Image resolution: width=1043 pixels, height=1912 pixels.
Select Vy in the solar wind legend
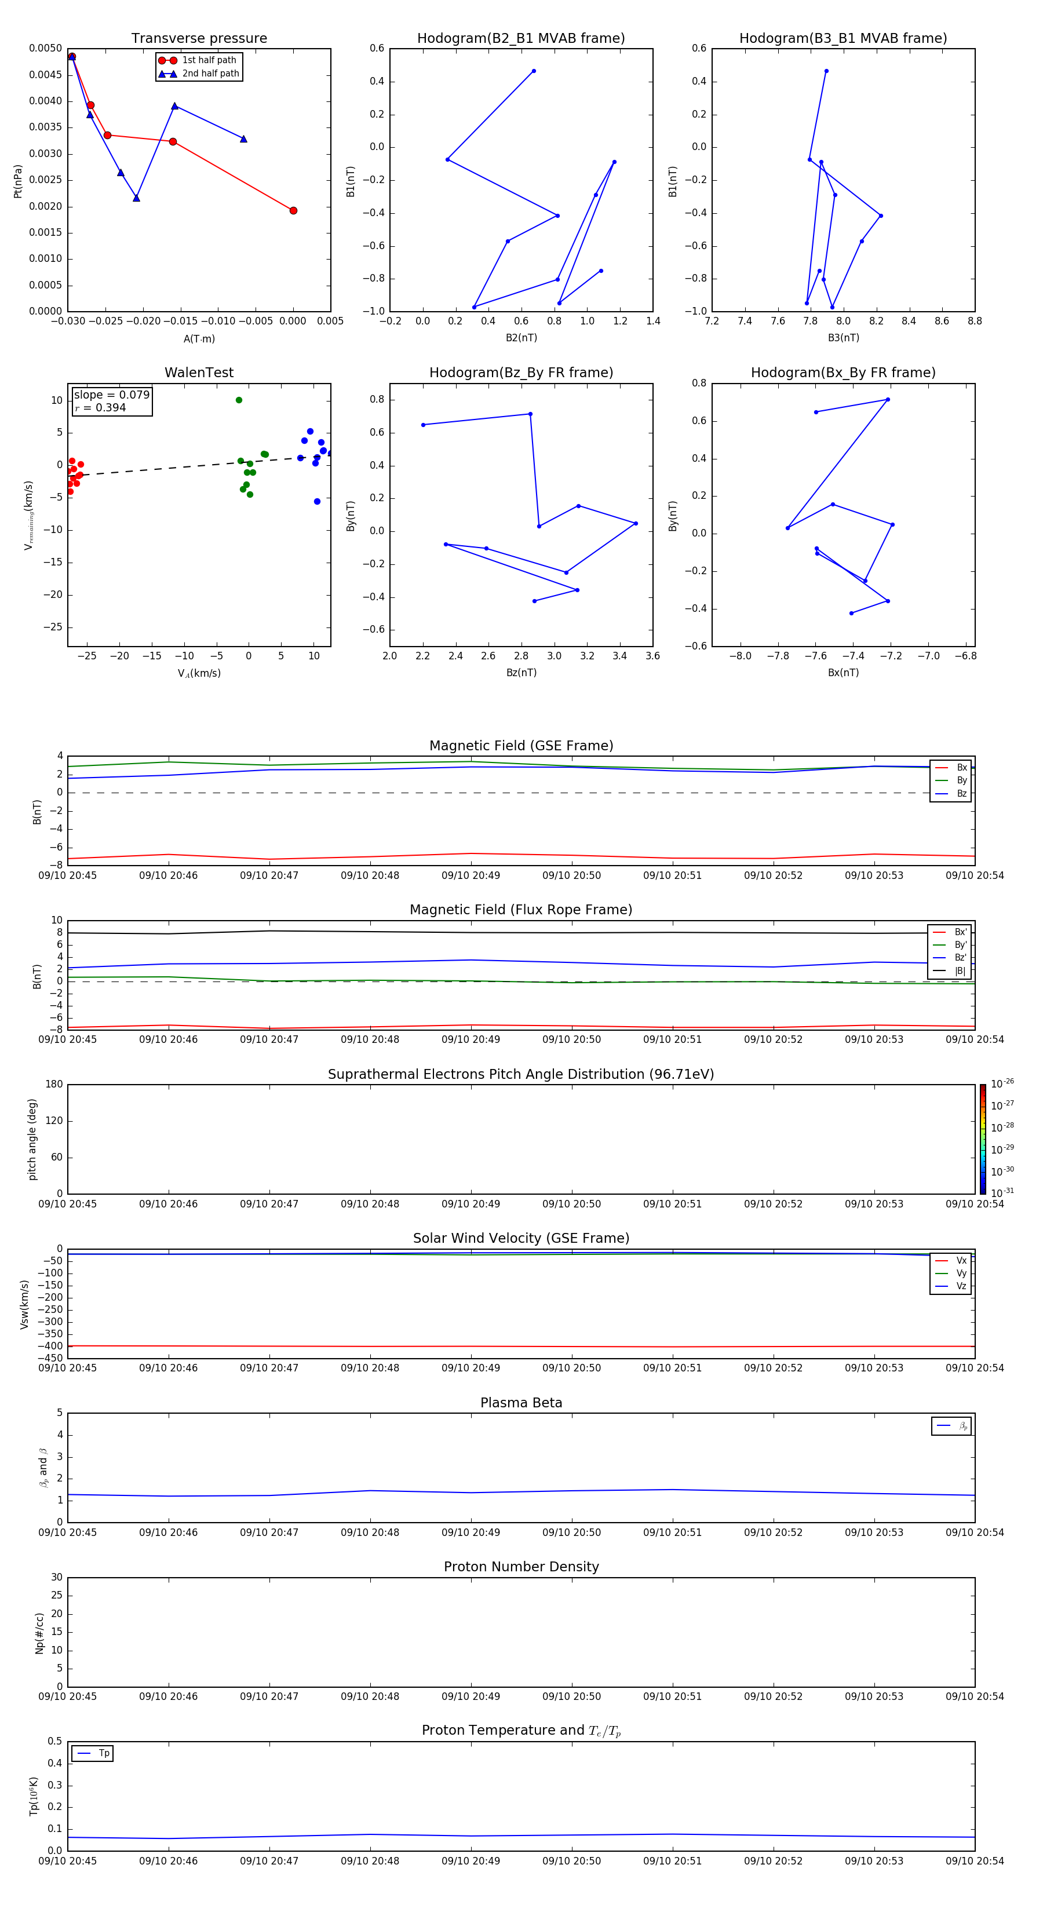951,1273
